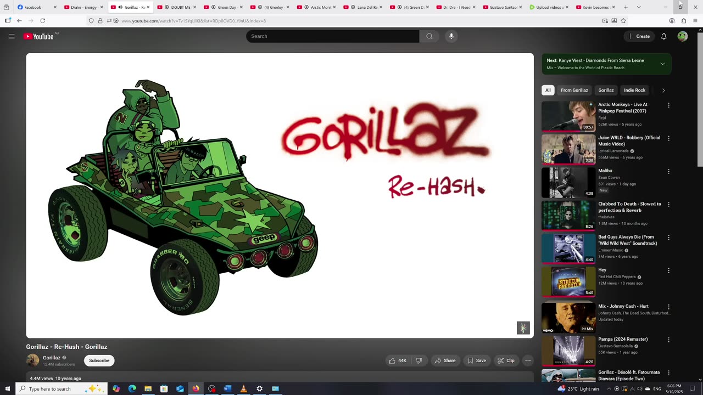This screenshot has width=703, height=395.
Task: Click the search magnifier button
Action: (429, 36)
